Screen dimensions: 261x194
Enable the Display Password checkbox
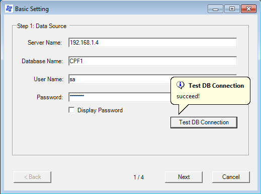point(71,110)
